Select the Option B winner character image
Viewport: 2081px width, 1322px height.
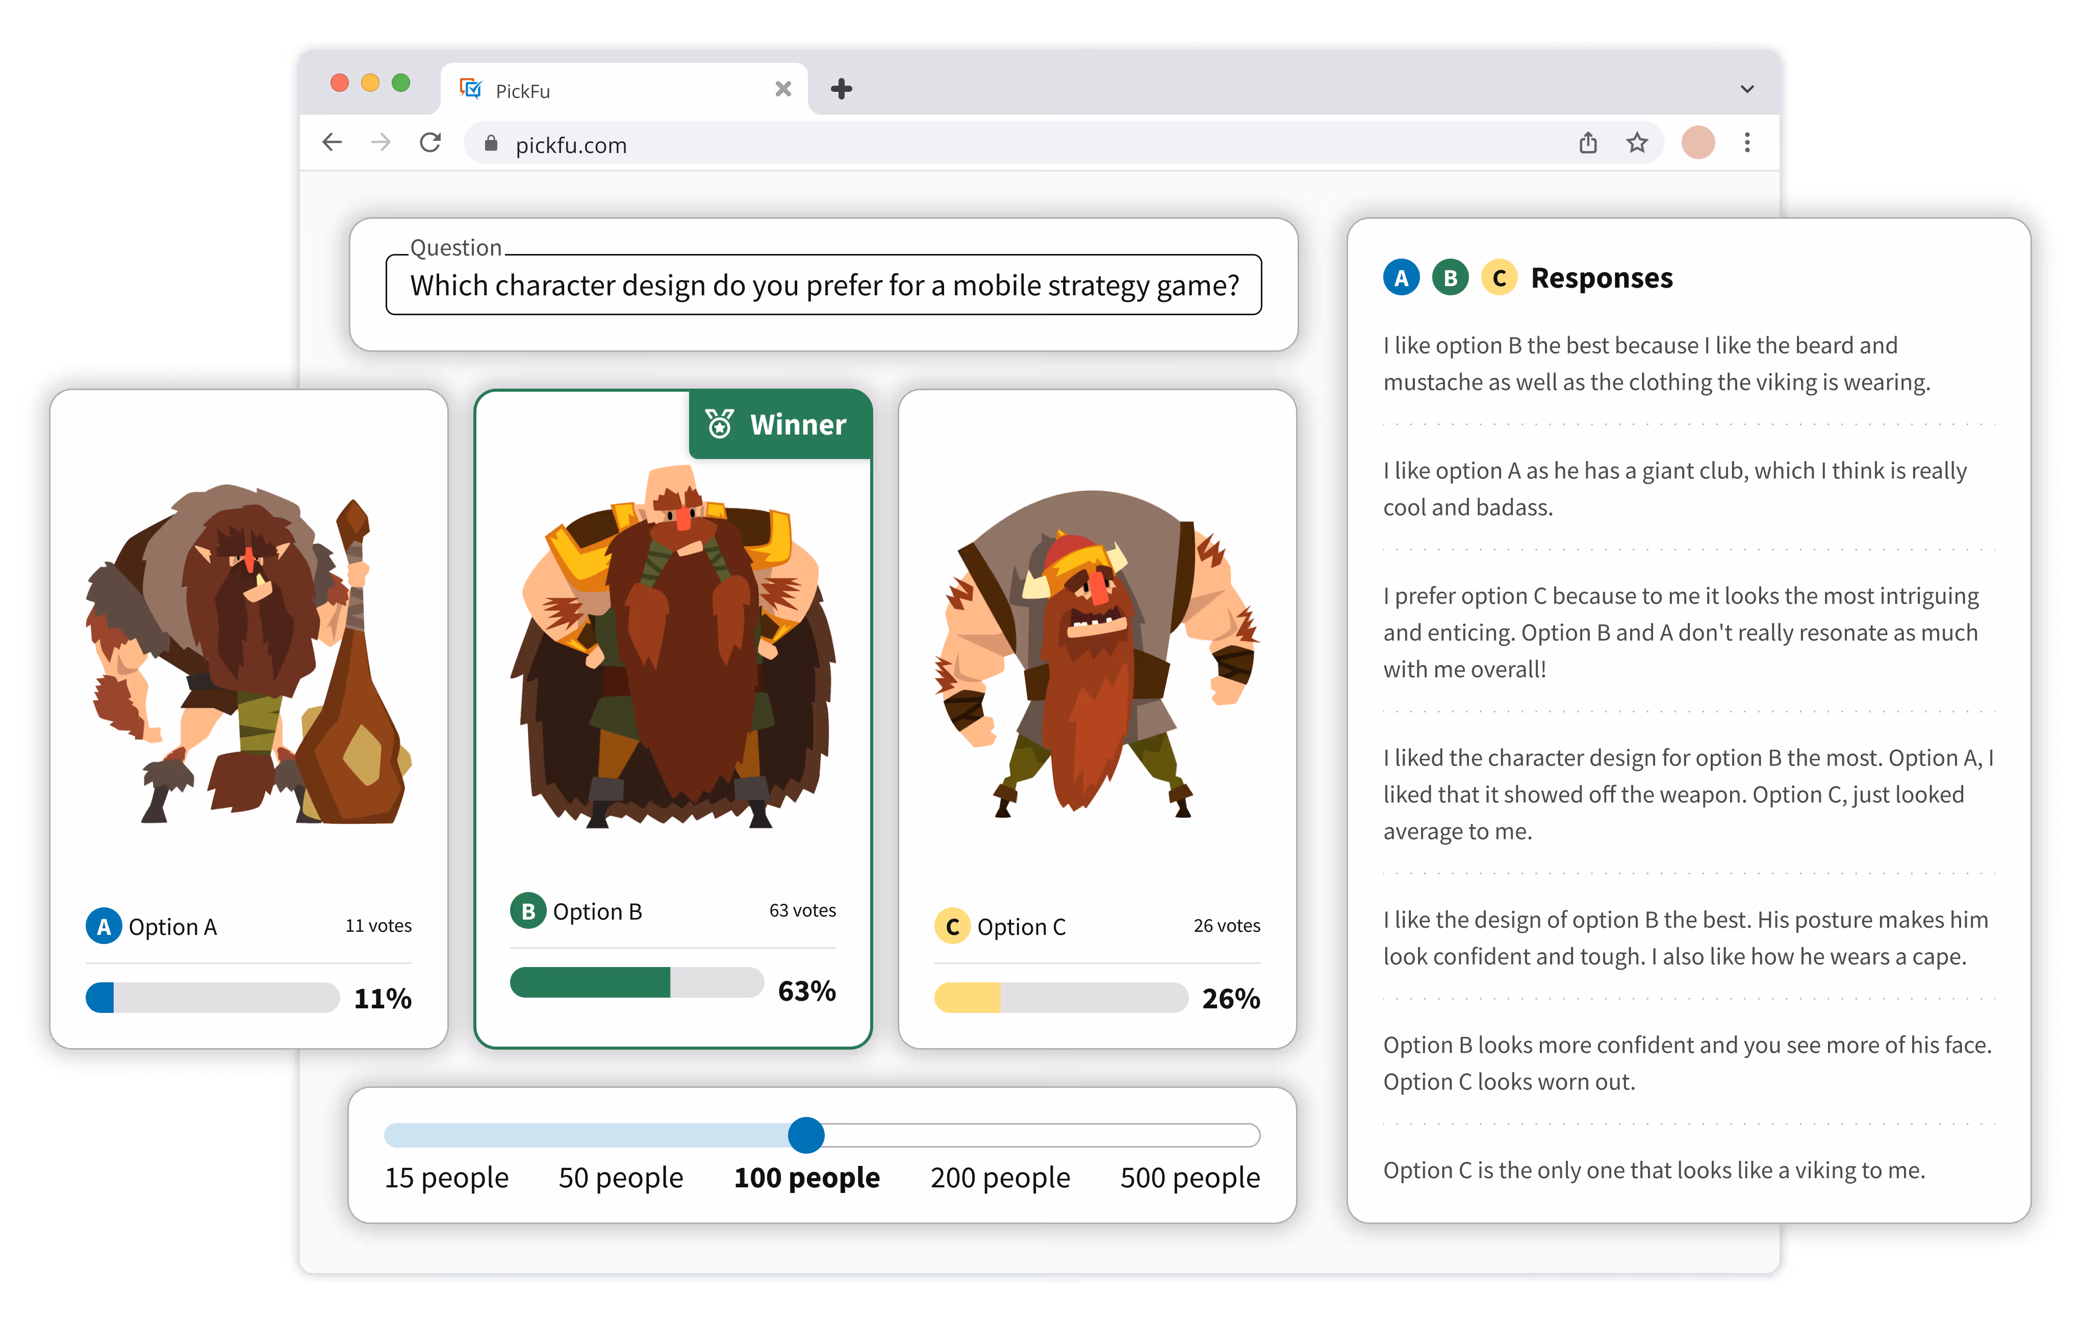(672, 648)
